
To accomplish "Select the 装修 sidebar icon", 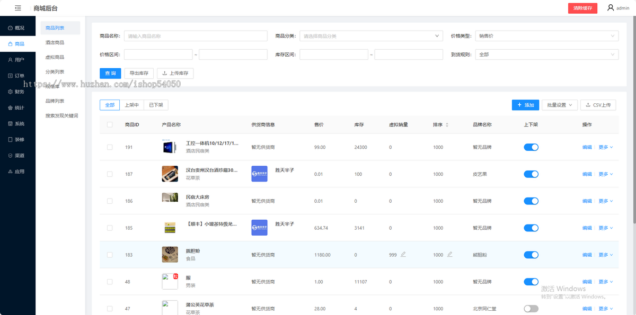I will coord(17,139).
